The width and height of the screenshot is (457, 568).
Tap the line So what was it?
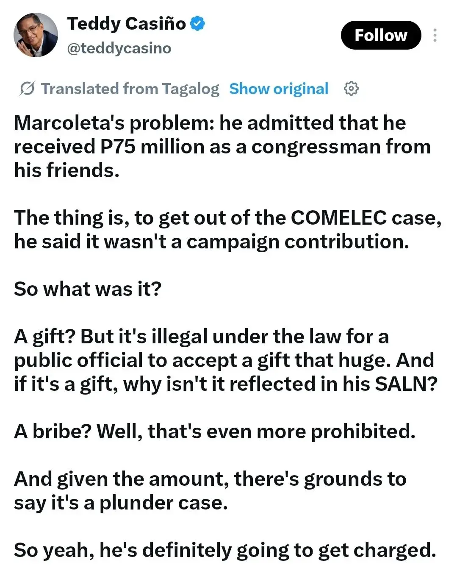(88, 289)
